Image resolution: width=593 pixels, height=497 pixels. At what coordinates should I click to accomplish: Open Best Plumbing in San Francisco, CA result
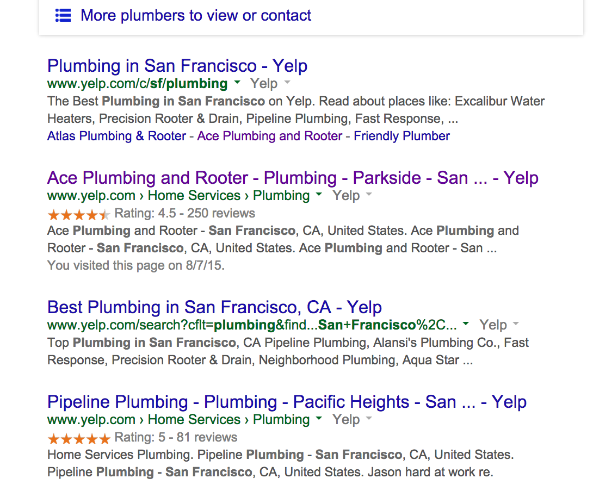click(214, 307)
